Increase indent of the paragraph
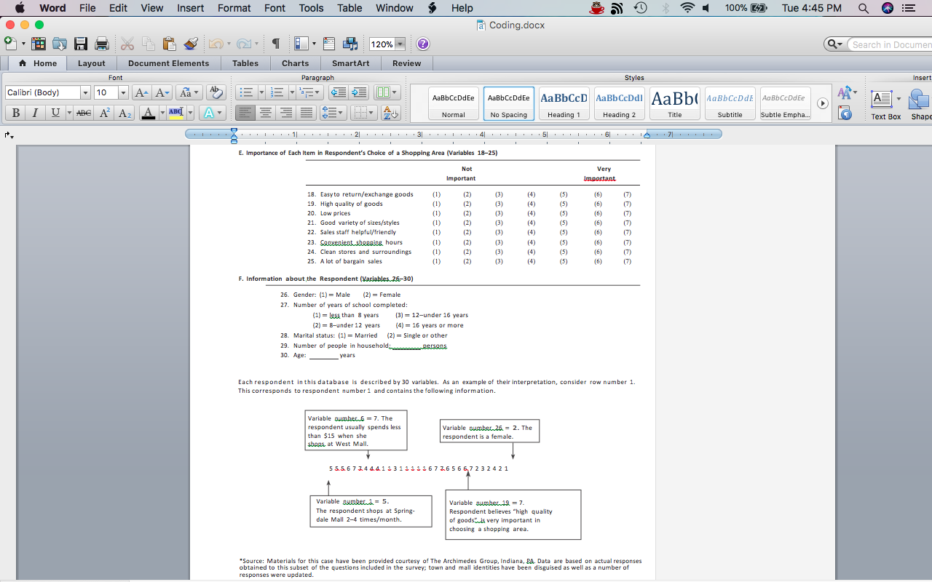The width and height of the screenshot is (932, 582). pyautogui.click(x=359, y=92)
